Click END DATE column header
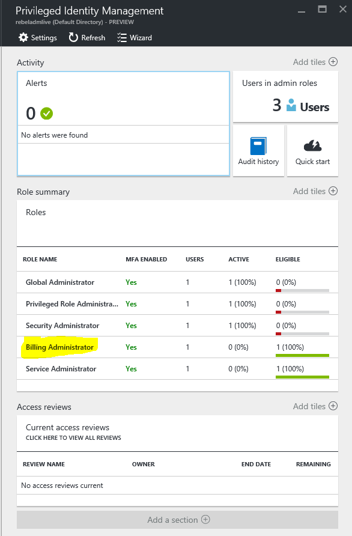352x536 pixels. (256, 464)
